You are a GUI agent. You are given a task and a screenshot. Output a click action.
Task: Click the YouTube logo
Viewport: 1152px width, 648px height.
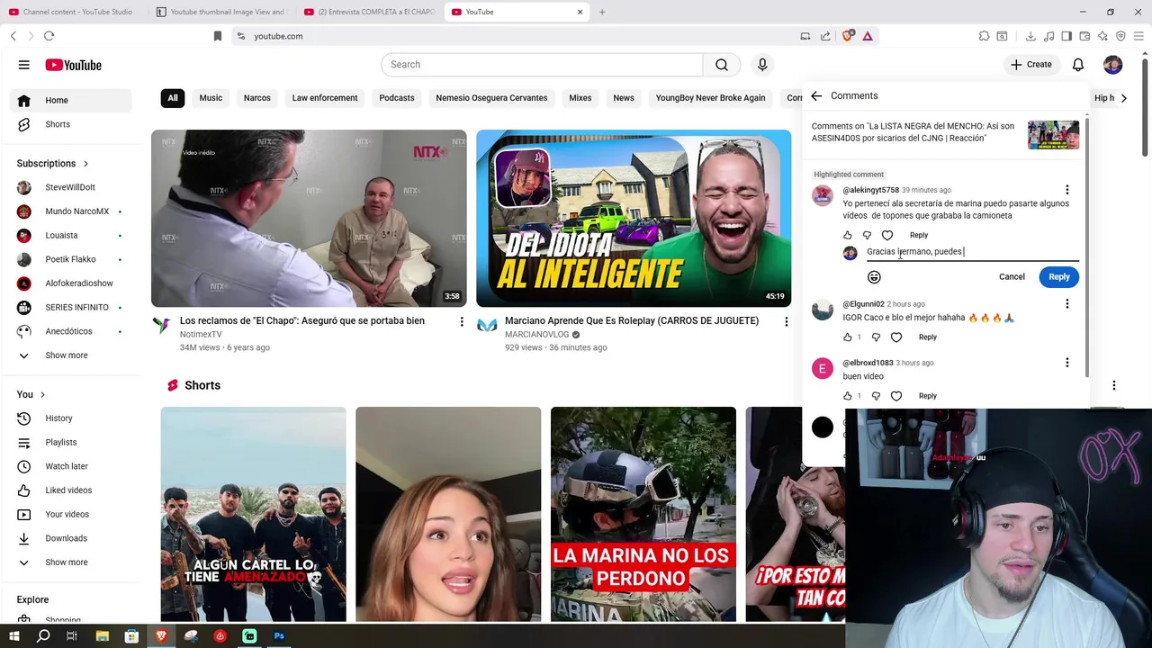(73, 65)
